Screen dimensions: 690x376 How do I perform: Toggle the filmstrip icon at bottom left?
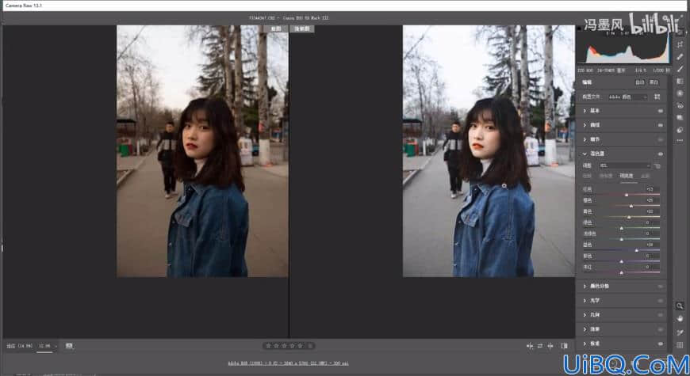(69, 346)
